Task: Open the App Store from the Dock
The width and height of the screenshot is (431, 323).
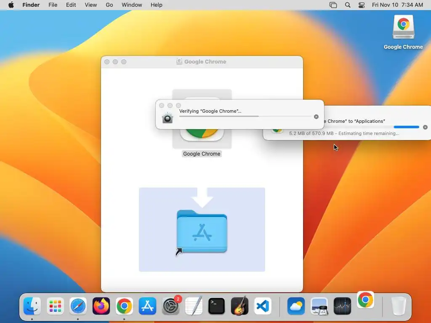Action: 147,306
